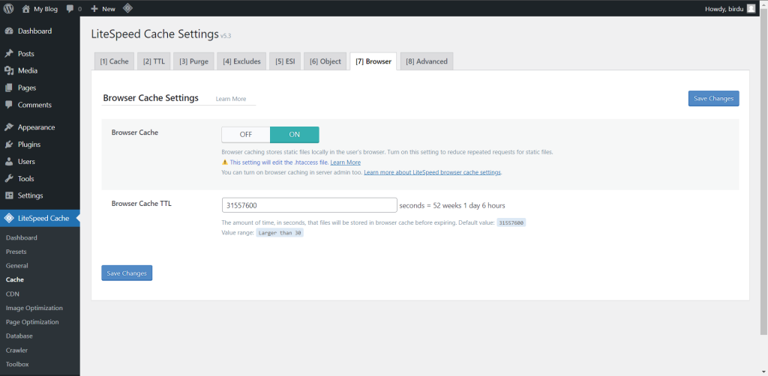
Task: Click the 'seconds = 52 weeks 1 day 6 hours' text
Action: [452, 205]
